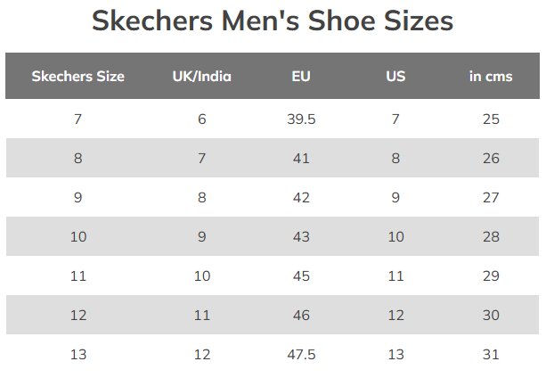Click the 26 cm length cell
The width and height of the screenshot is (546, 378).
(491, 159)
